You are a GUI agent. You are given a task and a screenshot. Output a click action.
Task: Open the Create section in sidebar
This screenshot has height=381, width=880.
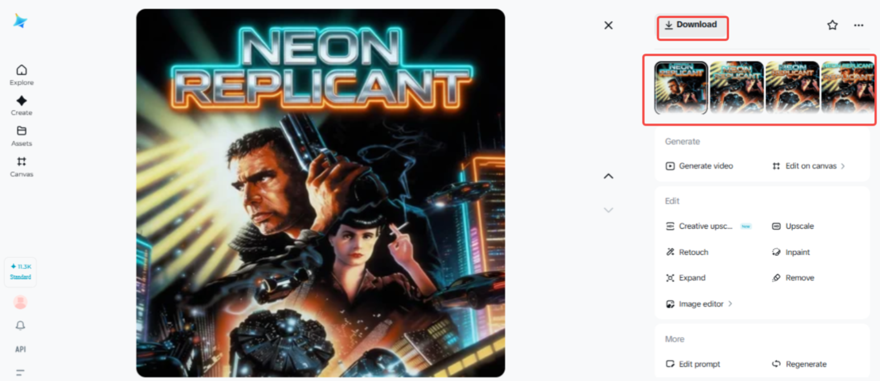pos(21,105)
